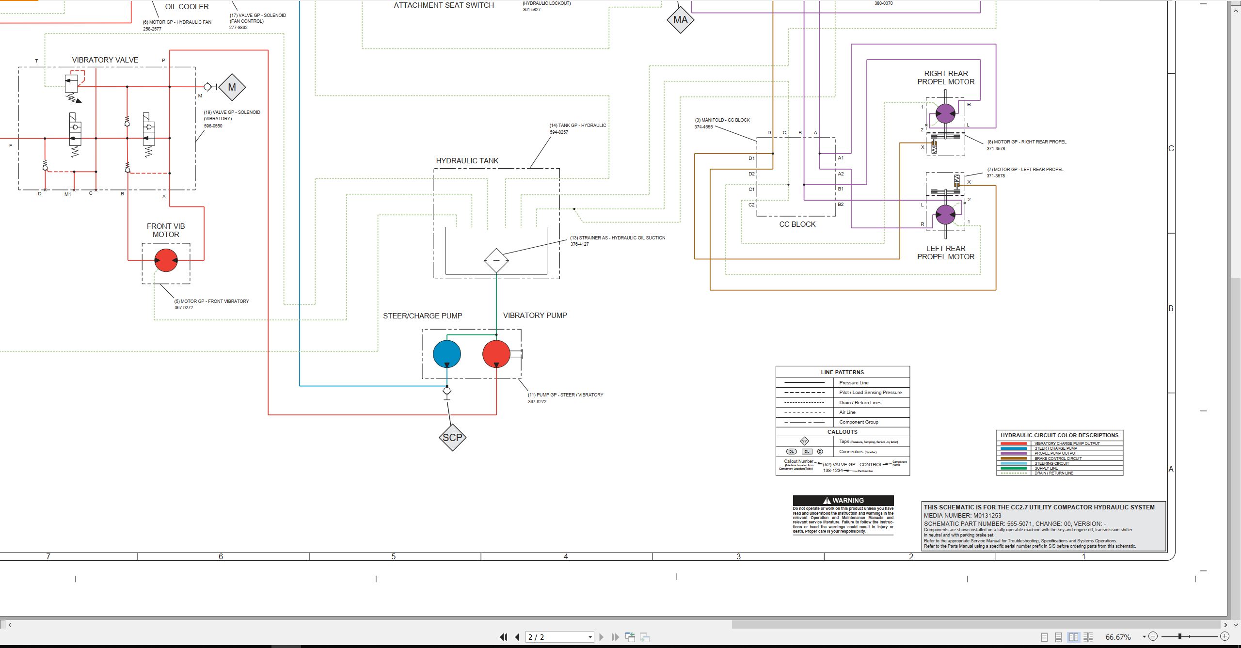Click the purple propel pump output swatch
Image resolution: width=1241 pixels, height=648 pixels.
(x=1014, y=453)
